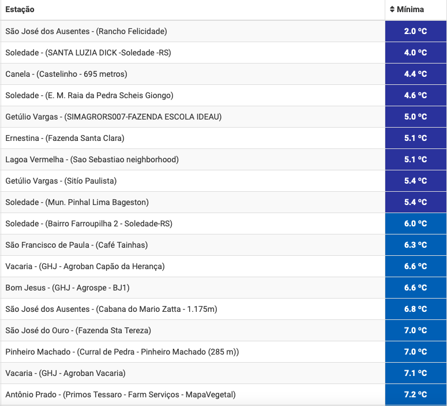This screenshot has width=447, height=406.
Task: Select Antônio Prado Primos Tessaro station row
Action: click(x=224, y=394)
